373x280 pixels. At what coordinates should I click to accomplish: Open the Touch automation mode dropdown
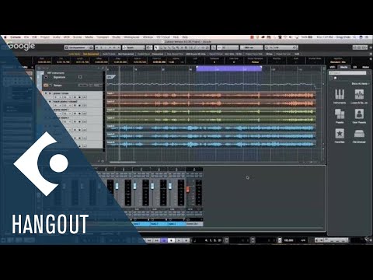[x=134, y=47]
